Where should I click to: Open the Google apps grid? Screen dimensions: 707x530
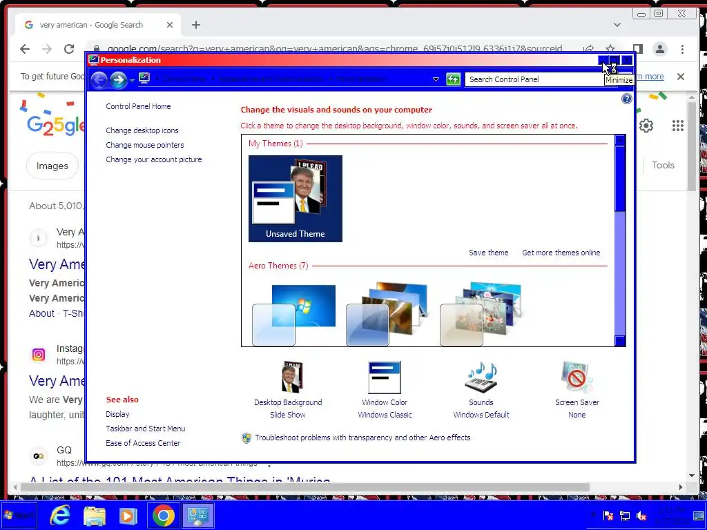click(678, 126)
